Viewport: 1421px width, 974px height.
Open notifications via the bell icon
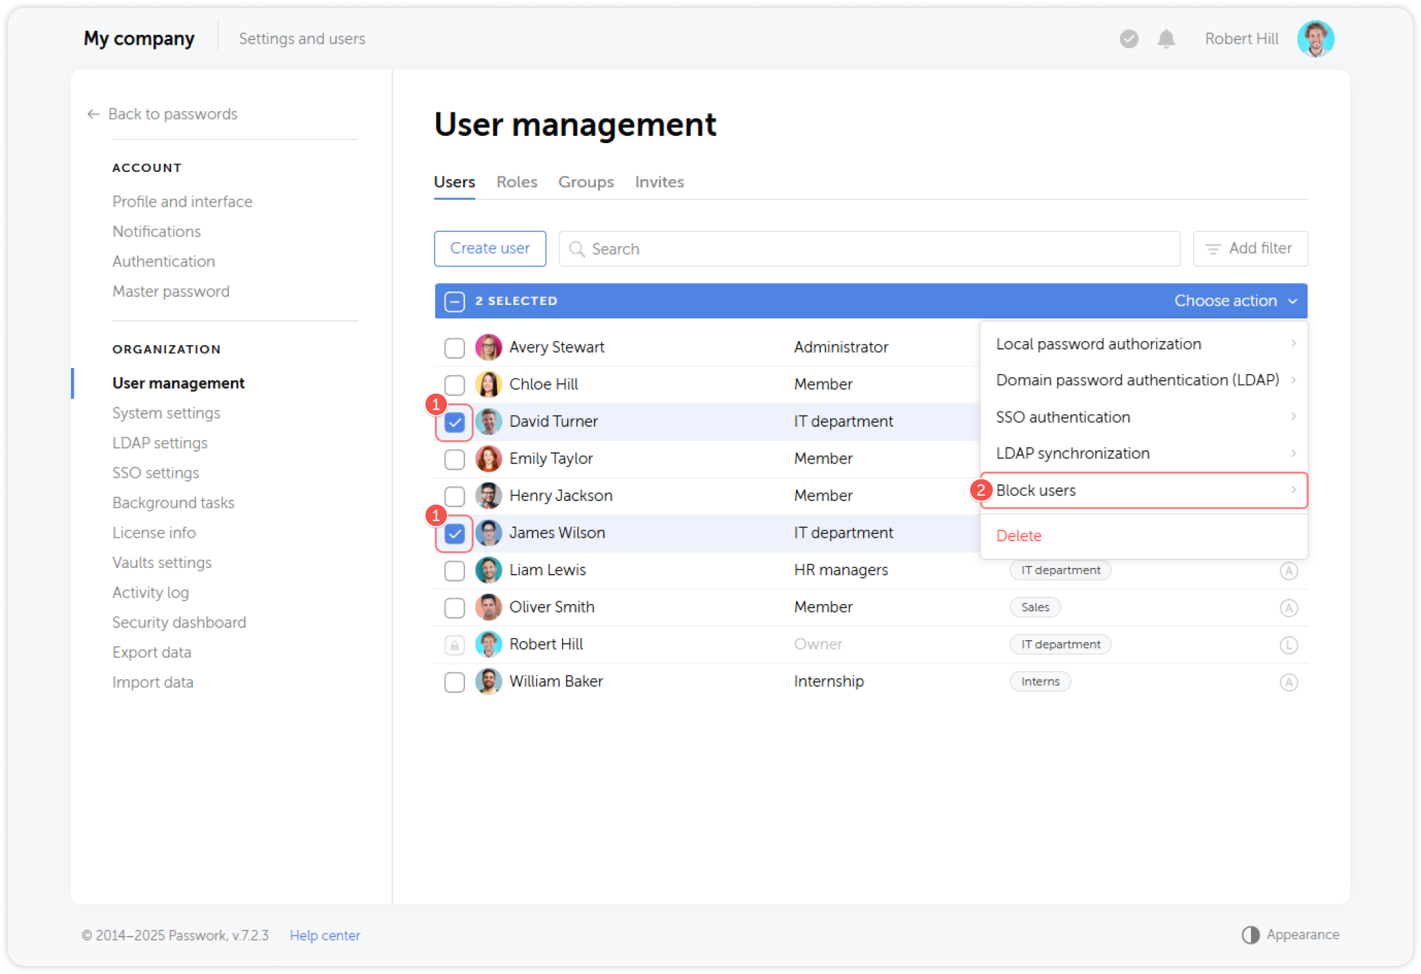click(x=1165, y=39)
